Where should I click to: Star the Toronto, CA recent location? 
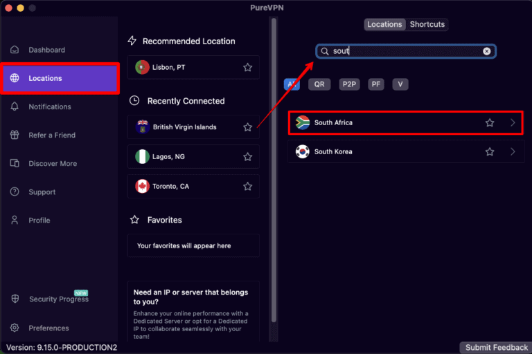tap(247, 186)
